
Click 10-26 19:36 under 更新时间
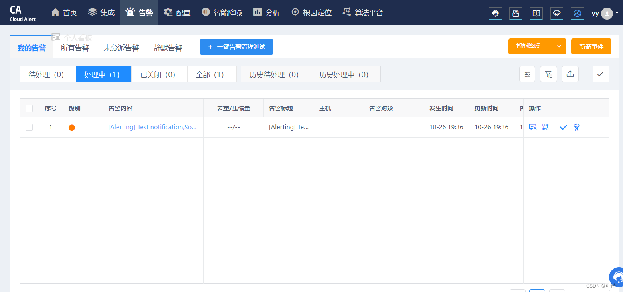[x=492, y=127]
